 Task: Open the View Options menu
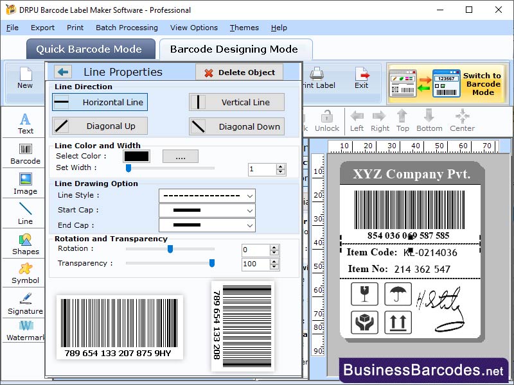194,28
